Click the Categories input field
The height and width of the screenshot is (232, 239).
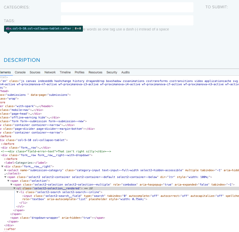tap(127, 7)
